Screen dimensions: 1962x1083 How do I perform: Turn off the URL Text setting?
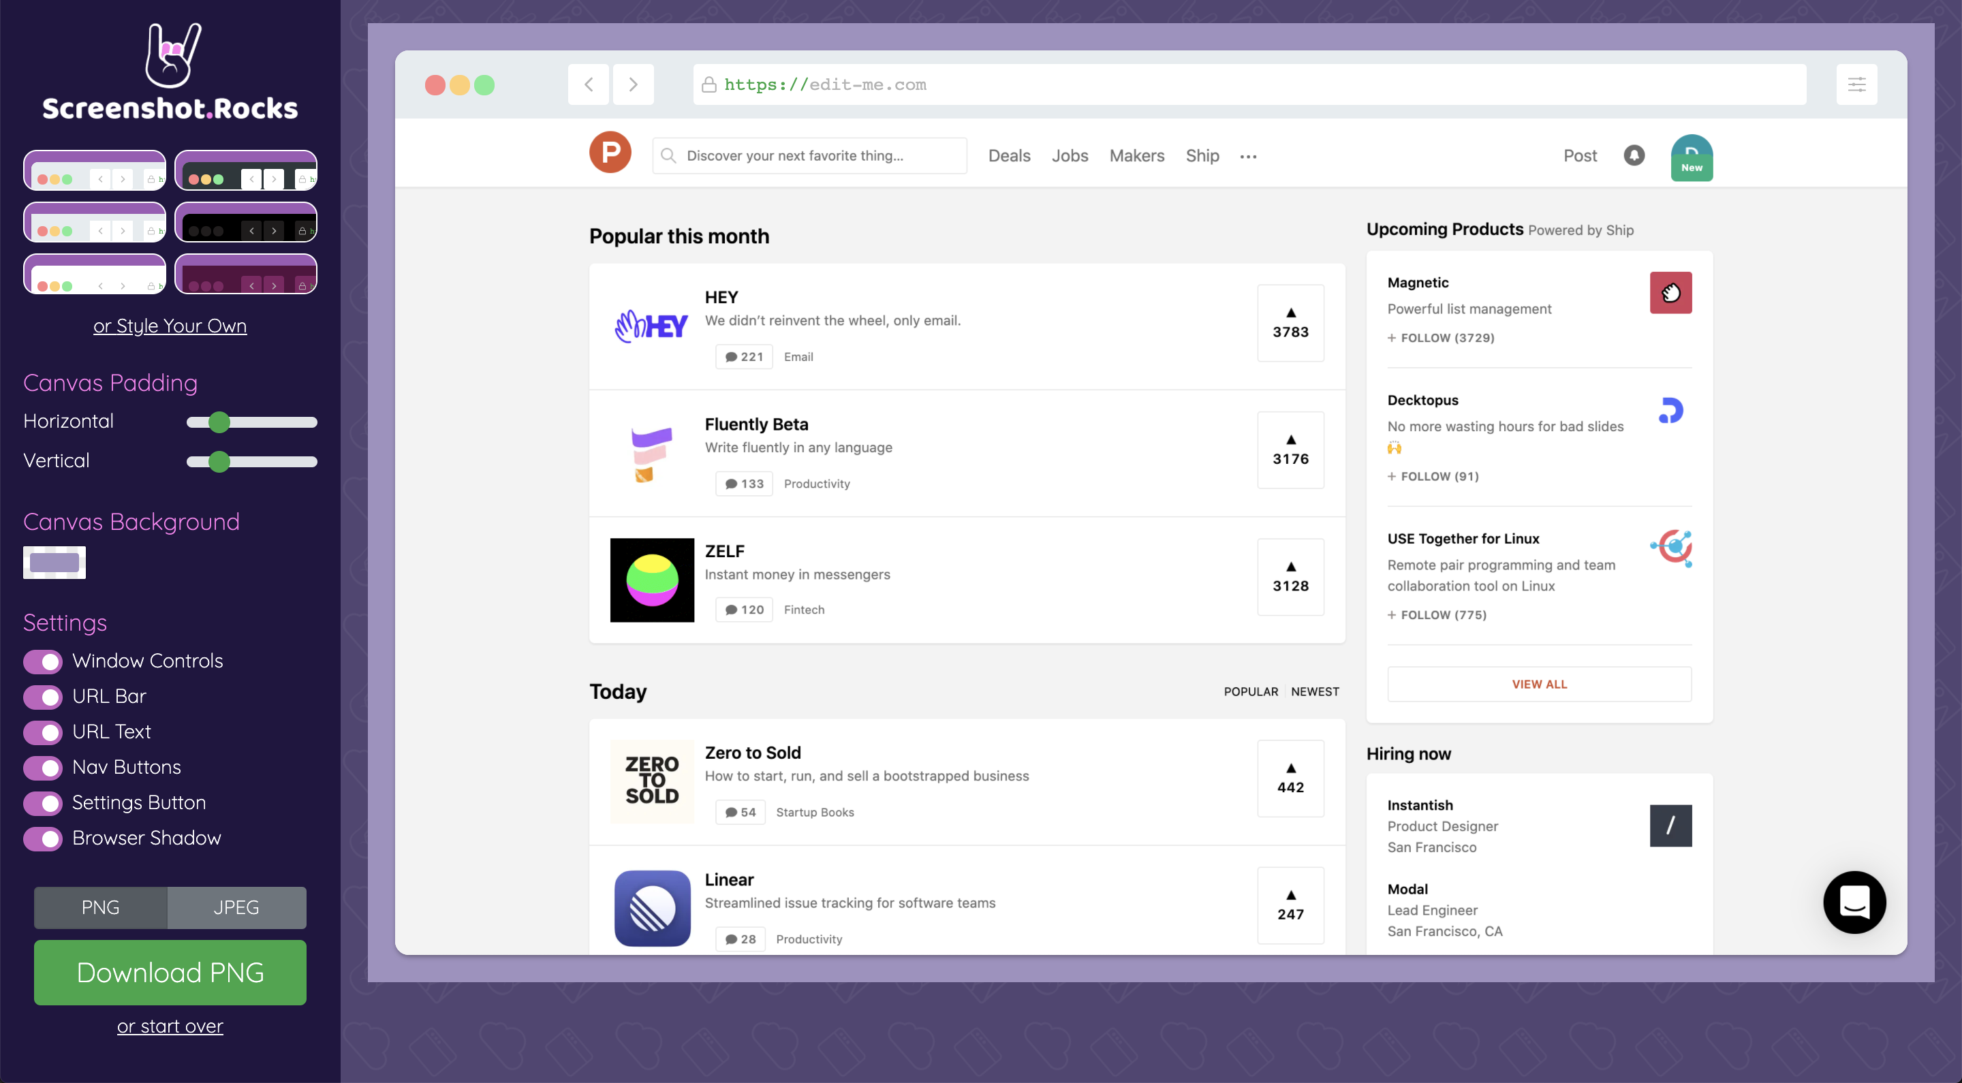tap(44, 732)
